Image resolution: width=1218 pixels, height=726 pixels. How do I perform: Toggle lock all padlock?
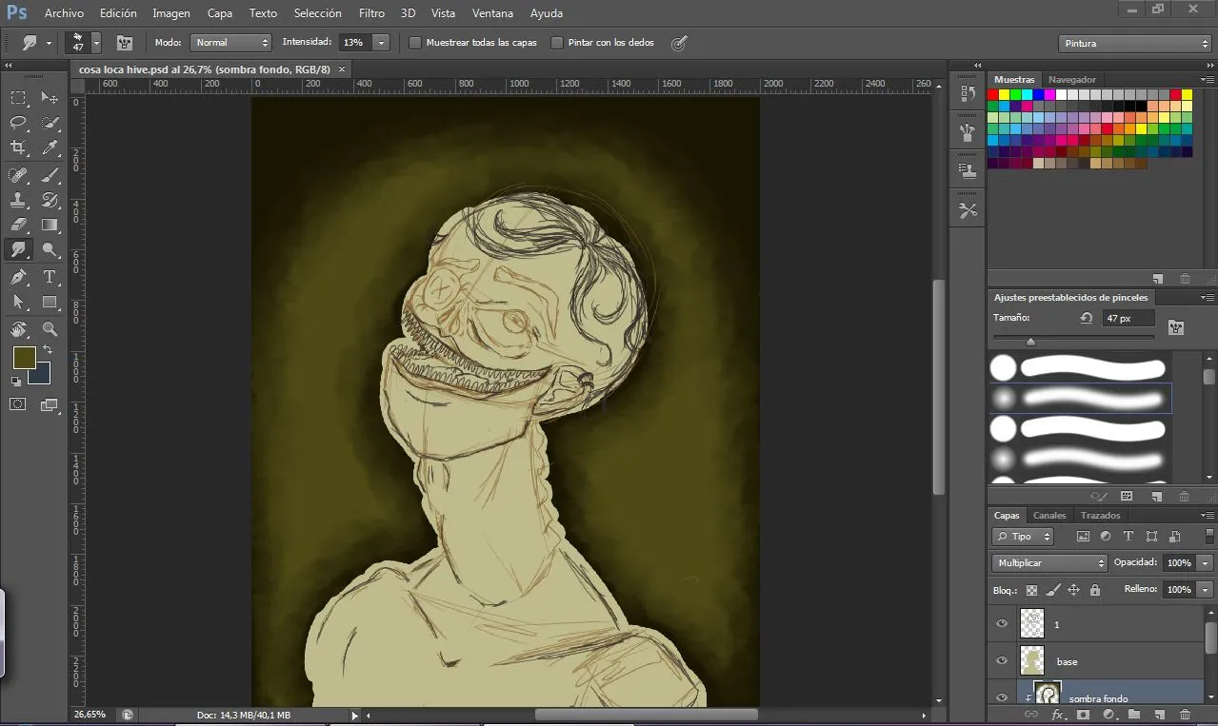tap(1095, 590)
